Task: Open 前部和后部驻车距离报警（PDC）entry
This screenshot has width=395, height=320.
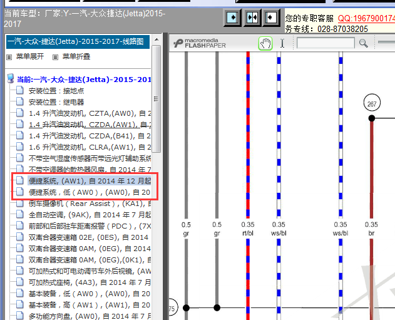Action: [90, 226]
